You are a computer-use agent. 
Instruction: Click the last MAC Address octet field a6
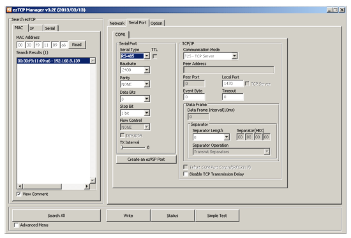(64, 45)
